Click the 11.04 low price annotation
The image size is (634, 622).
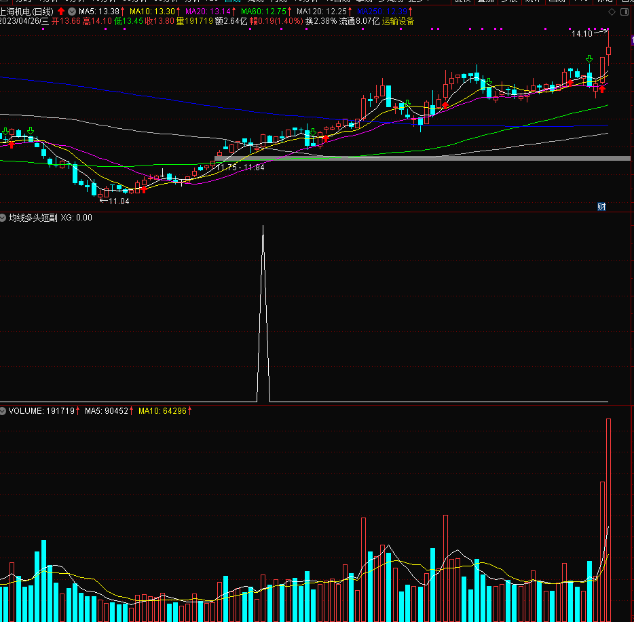[119, 201]
